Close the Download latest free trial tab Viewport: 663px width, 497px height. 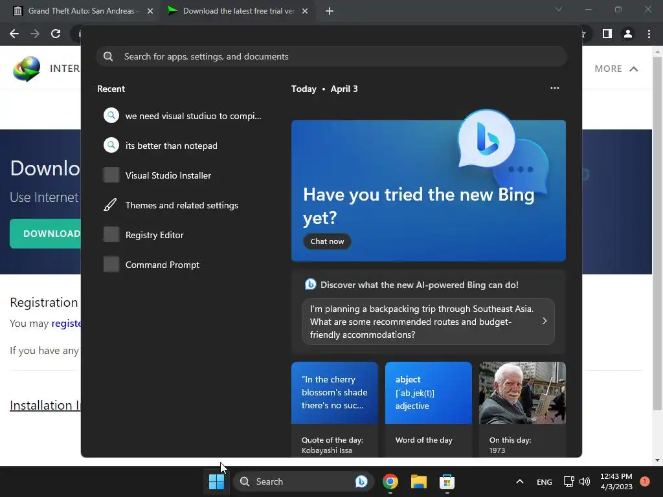click(305, 11)
